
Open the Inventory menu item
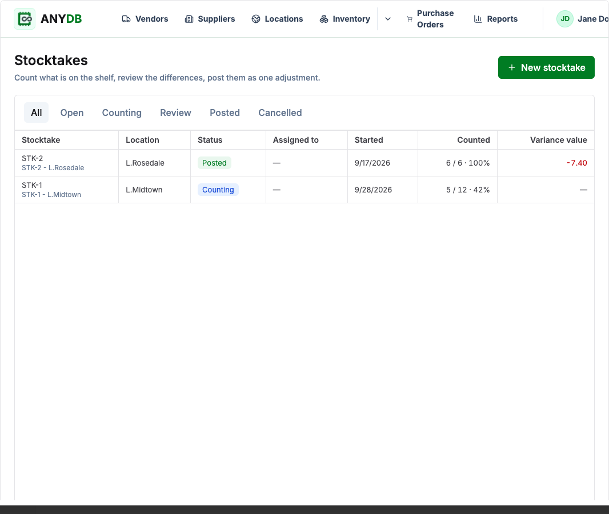tap(345, 19)
